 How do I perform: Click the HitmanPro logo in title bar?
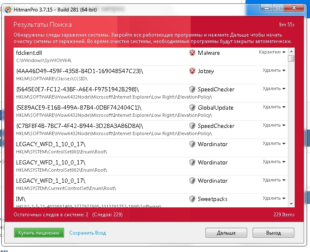coord(8,10)
